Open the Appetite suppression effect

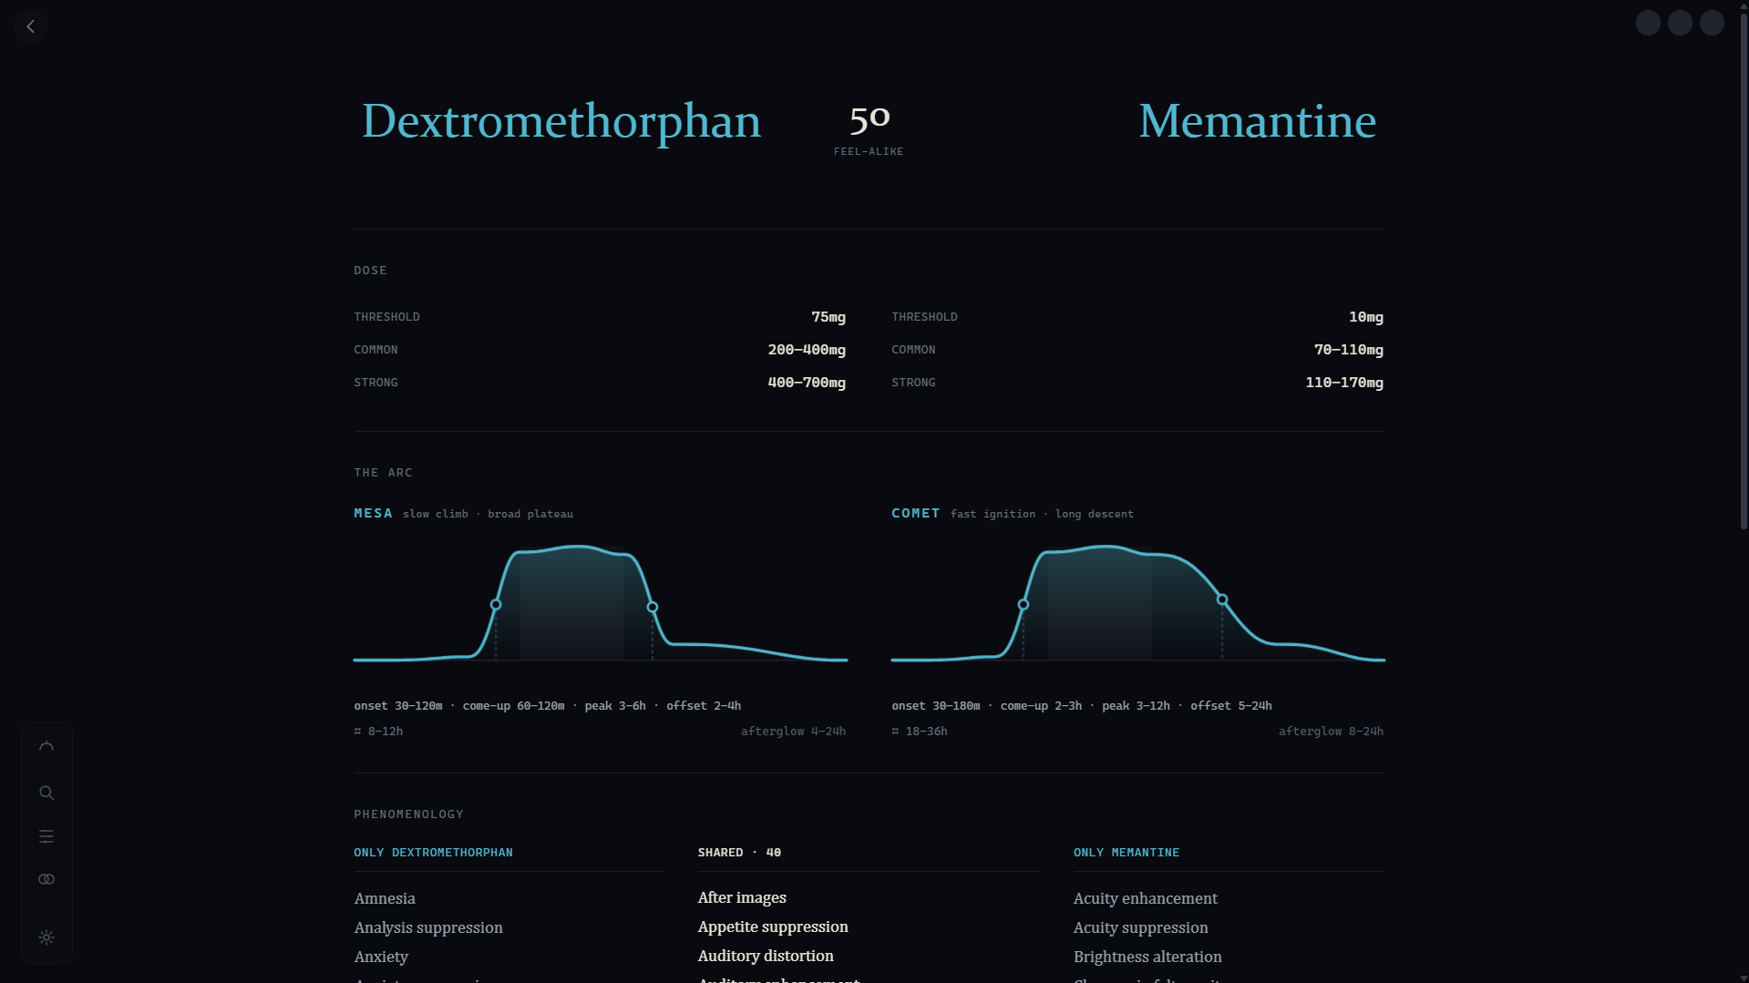point(773,927)
